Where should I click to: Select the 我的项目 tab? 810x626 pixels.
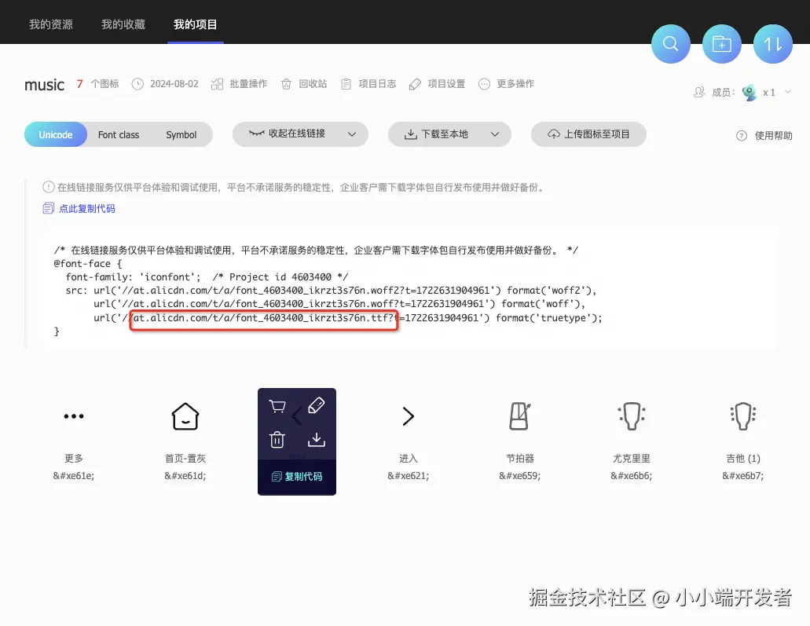coord(196,24)
